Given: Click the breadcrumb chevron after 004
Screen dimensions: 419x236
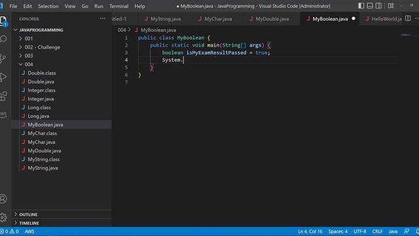Looking at the screenshot, I should point(130,29).
